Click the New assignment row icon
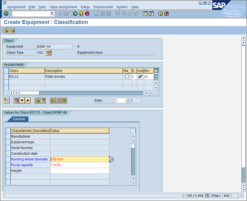Image resolution: width=247 pixels, height=201 pixels. pyautogui.click(x=37, y=100)
